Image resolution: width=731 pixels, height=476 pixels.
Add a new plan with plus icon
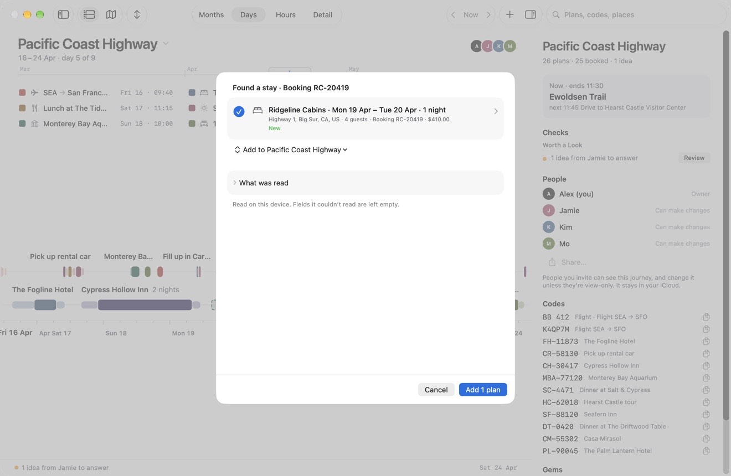pyautogui.click(x=509, y=14)
